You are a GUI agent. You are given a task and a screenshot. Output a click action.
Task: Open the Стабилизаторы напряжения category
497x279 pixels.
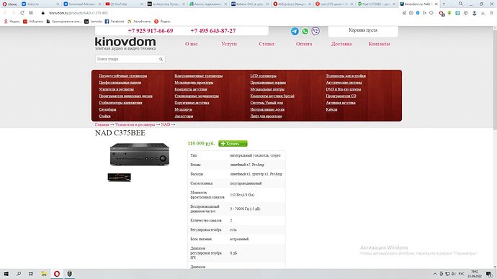120,103
